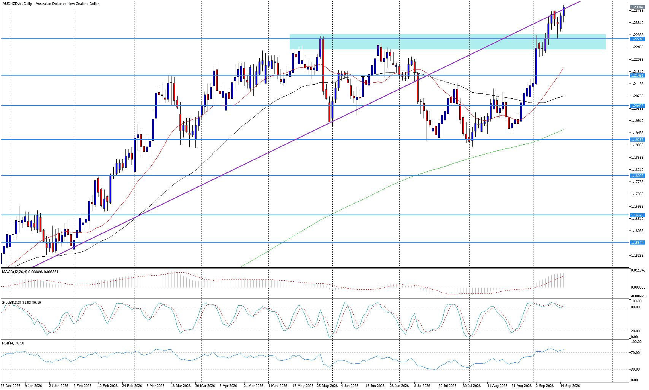Click the 30 Mar 2026 date label

click(x=205, y=386)
